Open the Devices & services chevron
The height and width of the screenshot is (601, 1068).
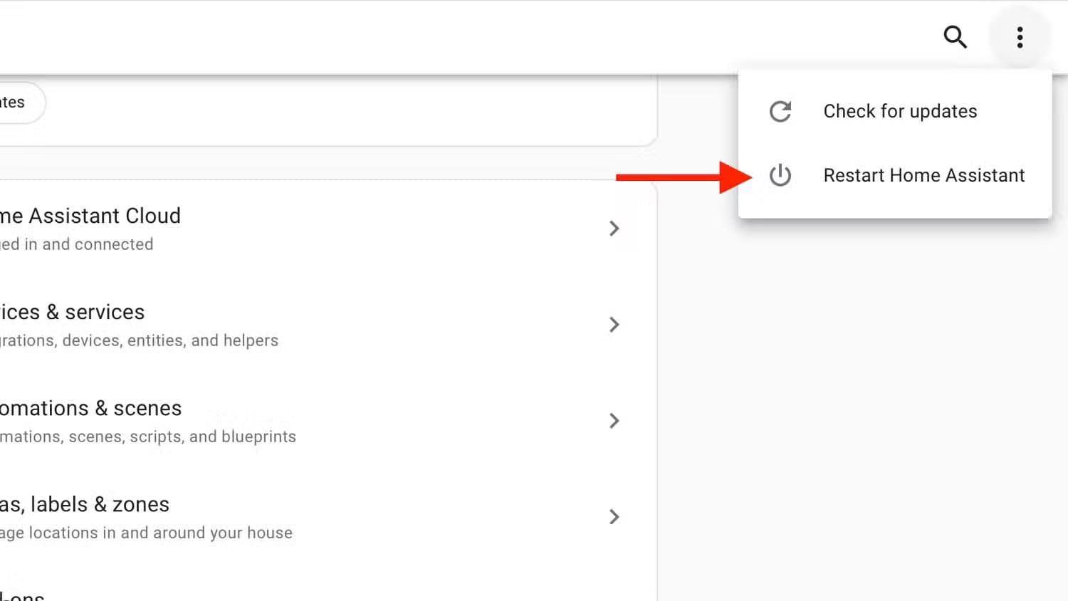tap(614, 325)
